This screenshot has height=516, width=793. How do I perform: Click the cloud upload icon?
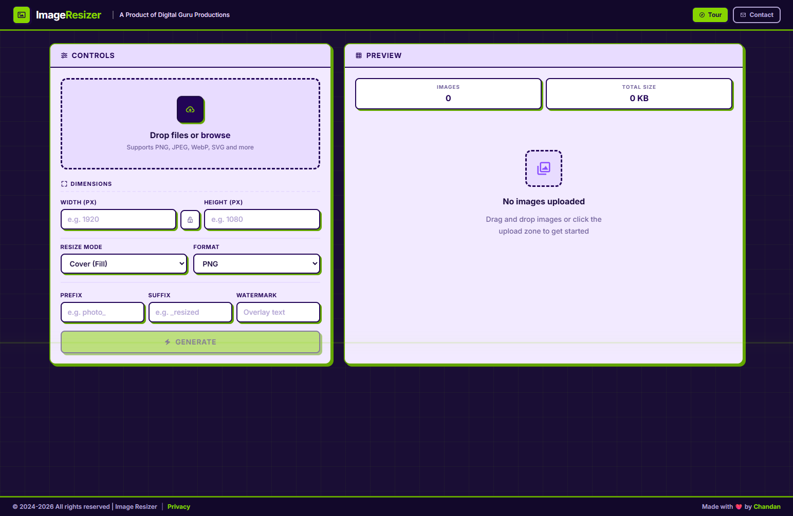pos(190,109)
